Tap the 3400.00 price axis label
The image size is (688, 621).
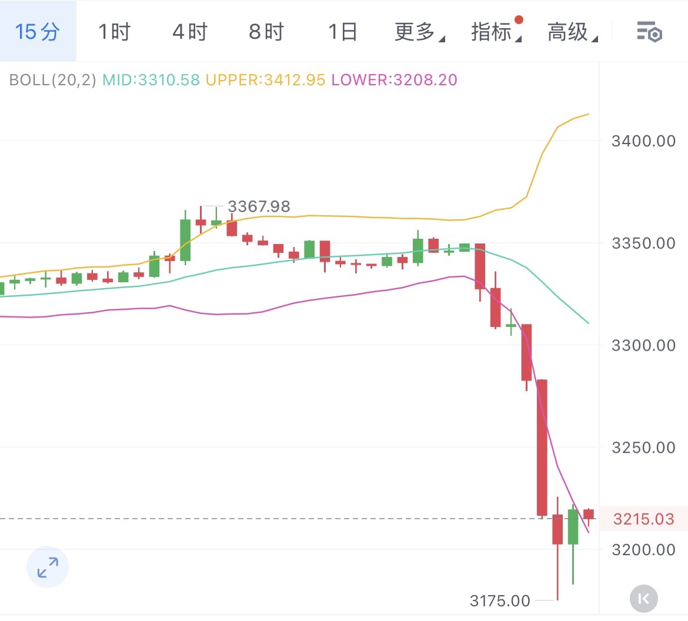pyautogui.click(x=643, y=141)
